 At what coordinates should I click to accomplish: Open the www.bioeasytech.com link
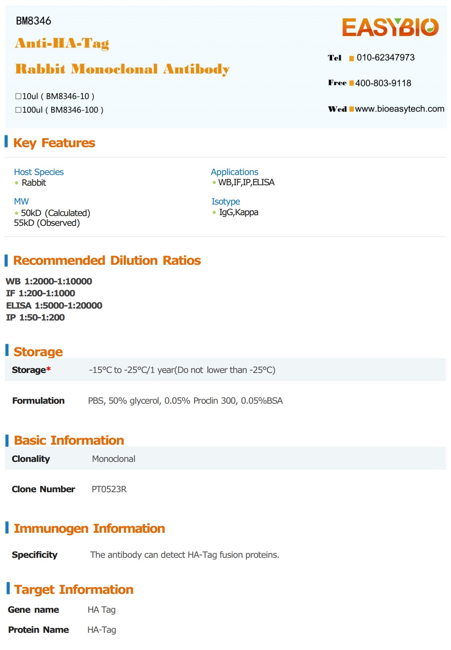399,109
